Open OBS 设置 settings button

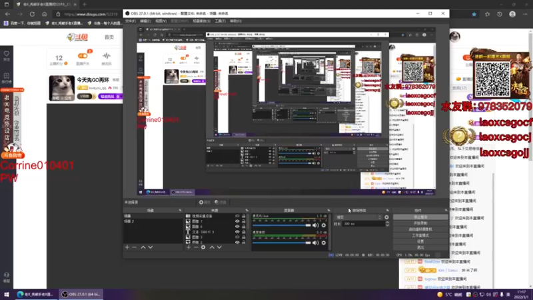click(420, 241)
